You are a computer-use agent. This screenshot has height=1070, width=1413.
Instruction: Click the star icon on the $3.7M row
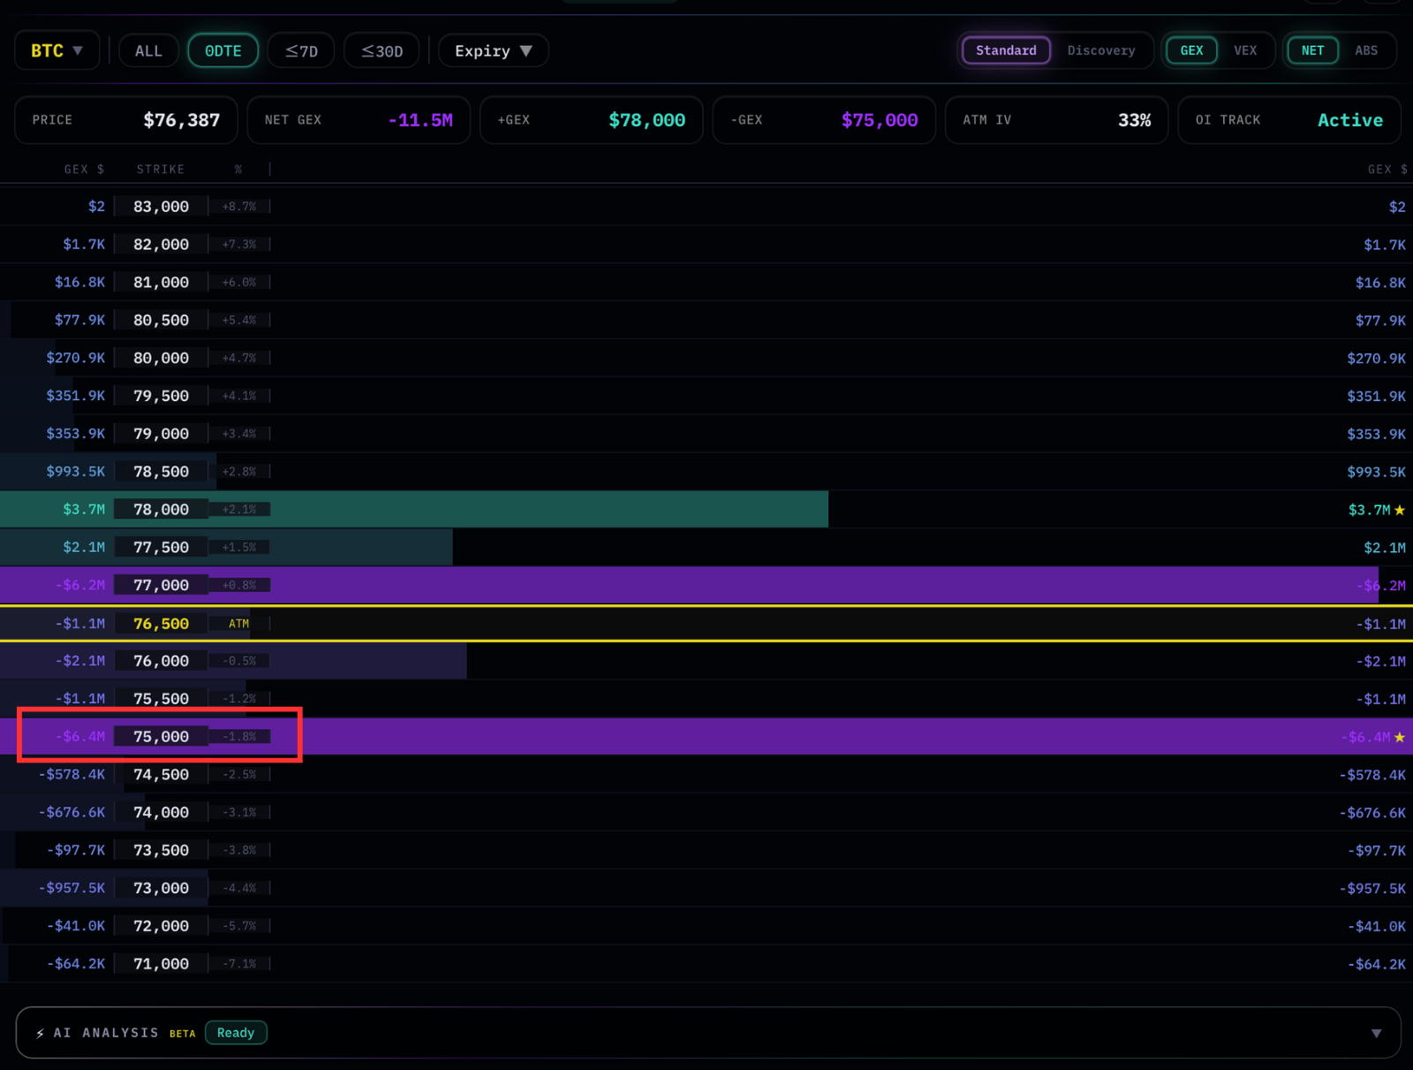tap(1400, 510)
